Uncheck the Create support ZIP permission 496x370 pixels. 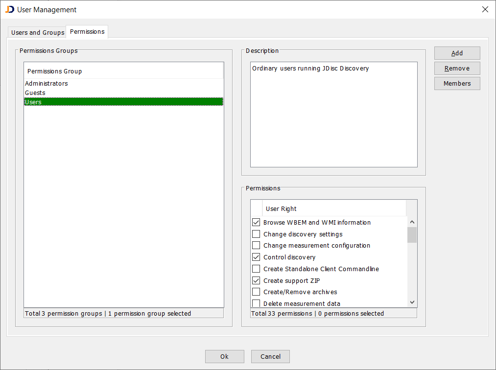click(256, 280)
